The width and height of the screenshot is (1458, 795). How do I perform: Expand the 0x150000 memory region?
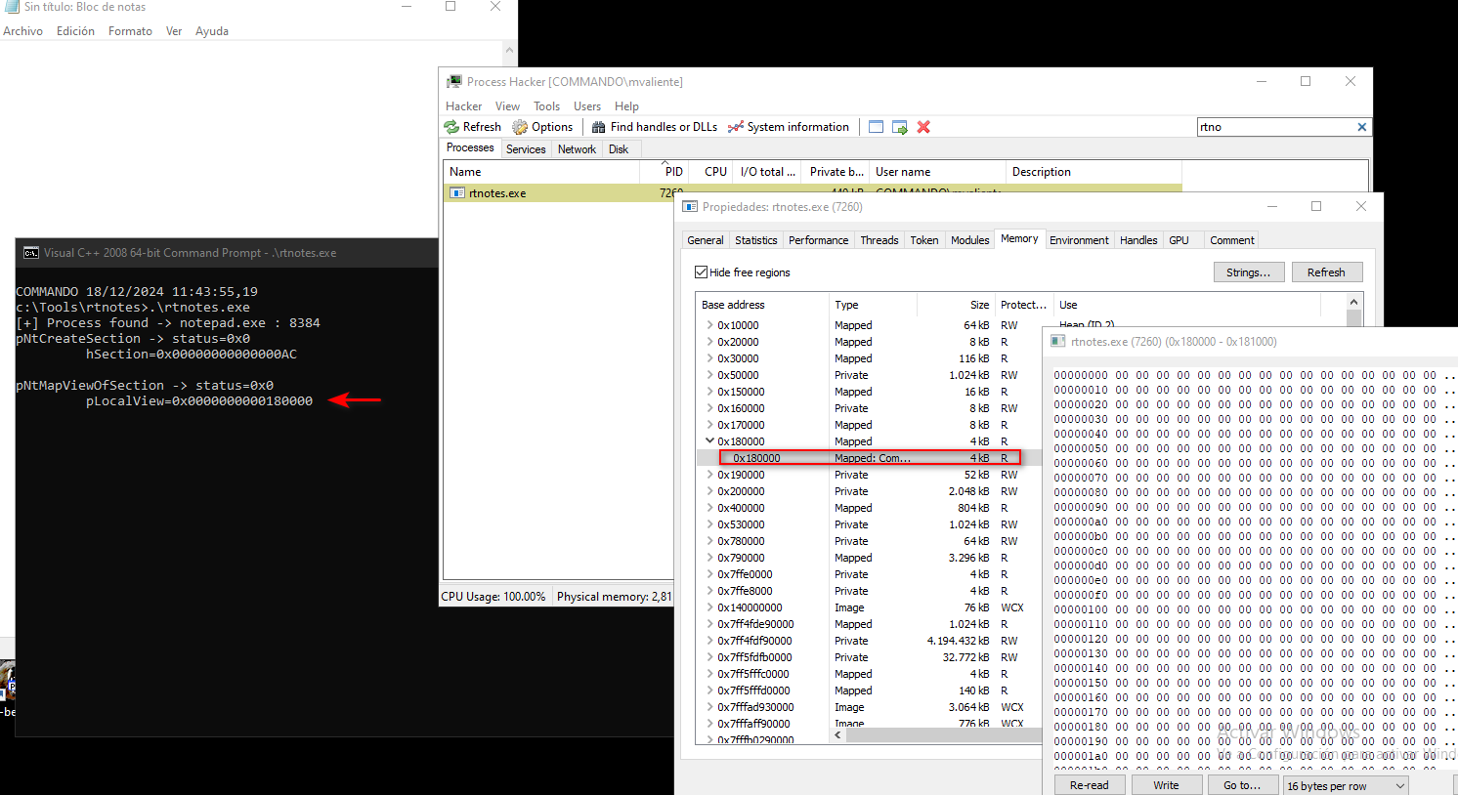coord(709,392)
